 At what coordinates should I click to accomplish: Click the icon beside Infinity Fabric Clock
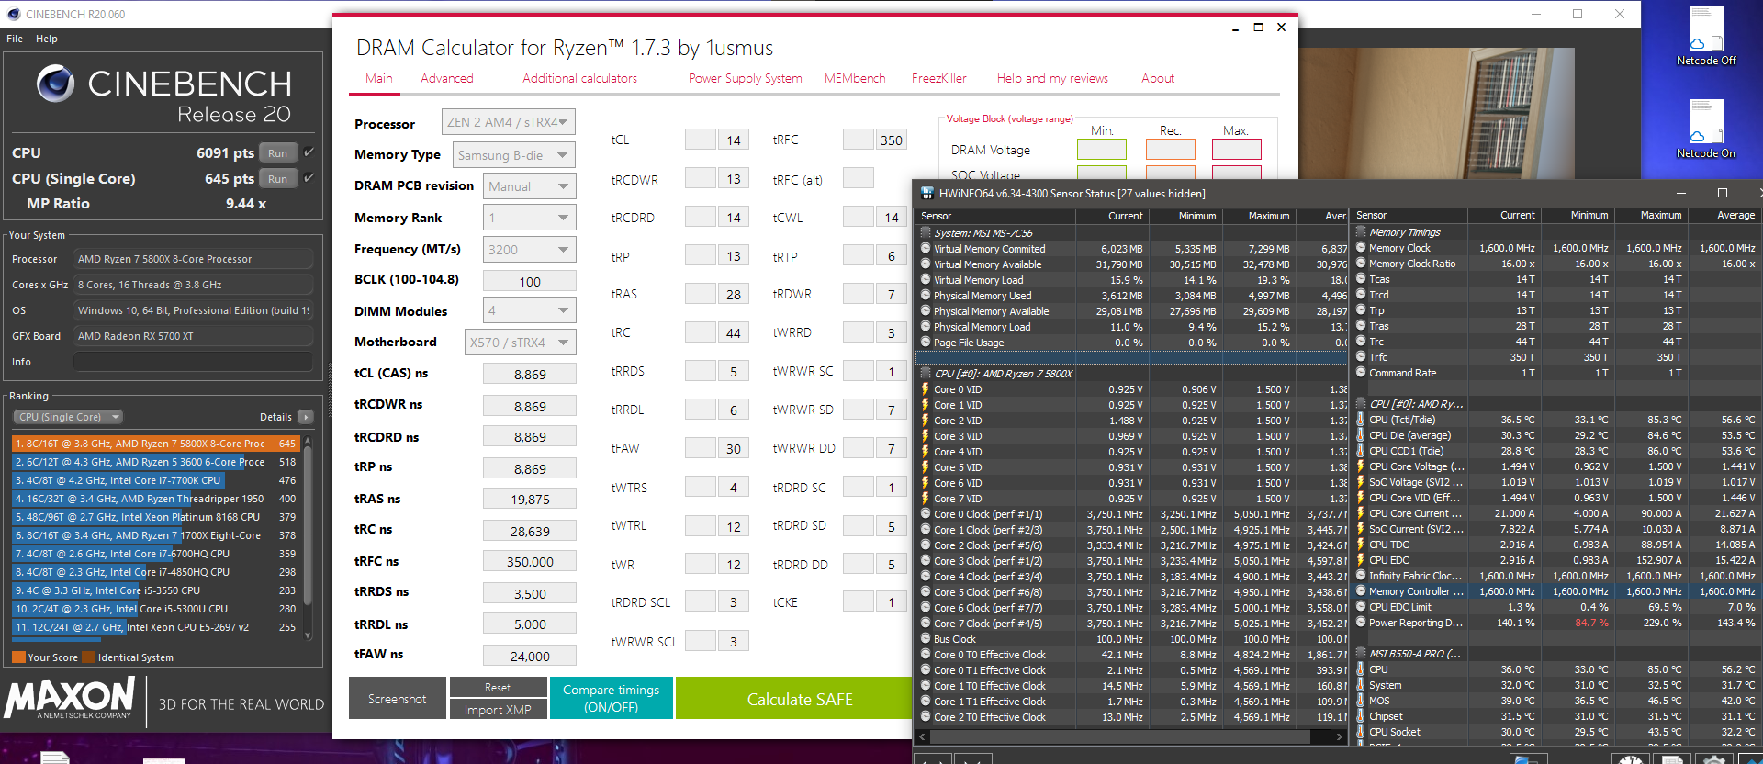(1361, 576)
